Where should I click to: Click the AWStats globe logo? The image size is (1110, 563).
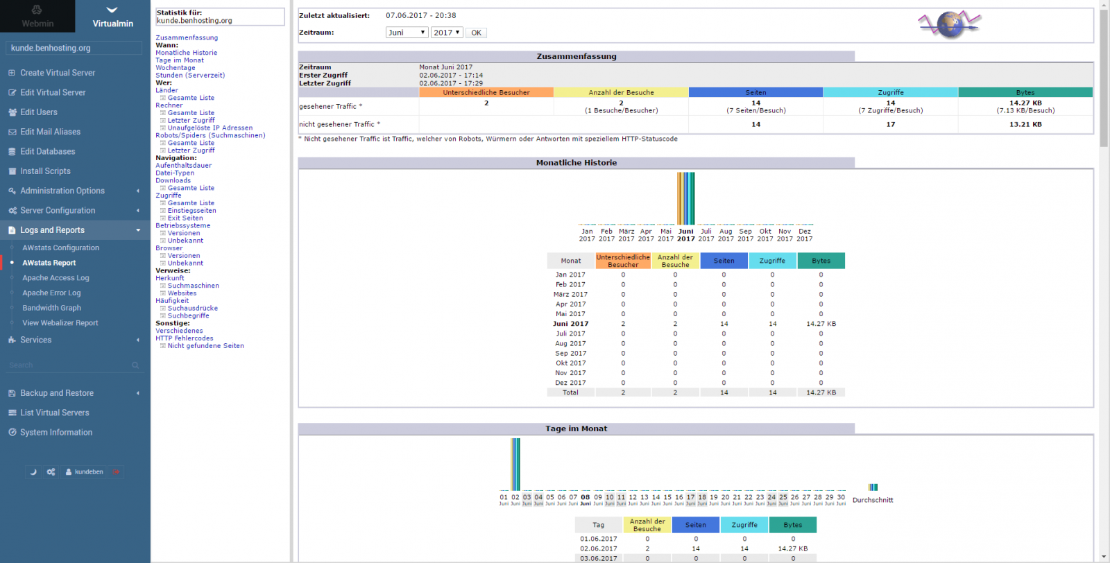click(950, 24)
